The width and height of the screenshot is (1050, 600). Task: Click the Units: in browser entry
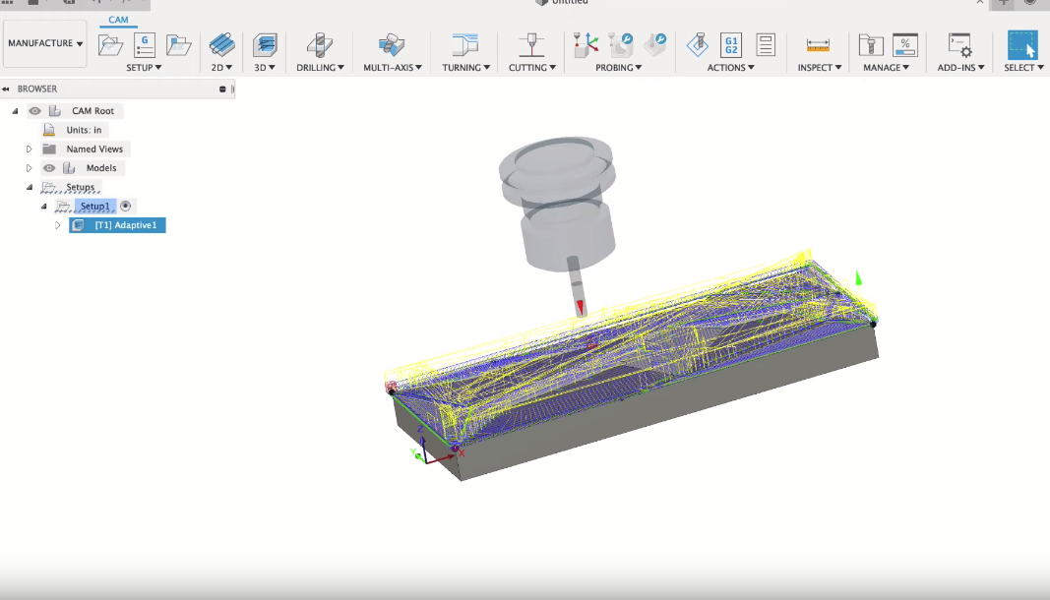[83, 129]
